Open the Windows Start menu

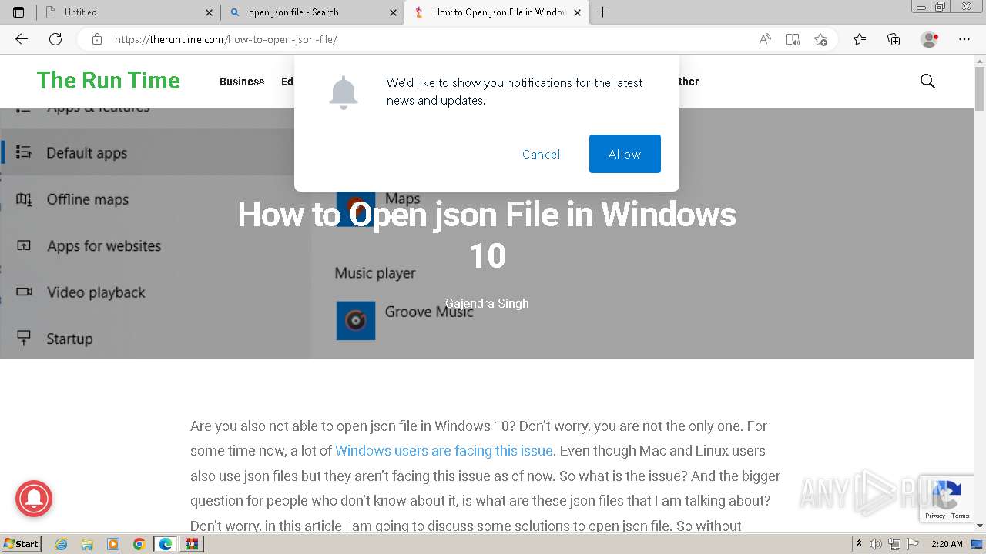click(x=22, y=544)
